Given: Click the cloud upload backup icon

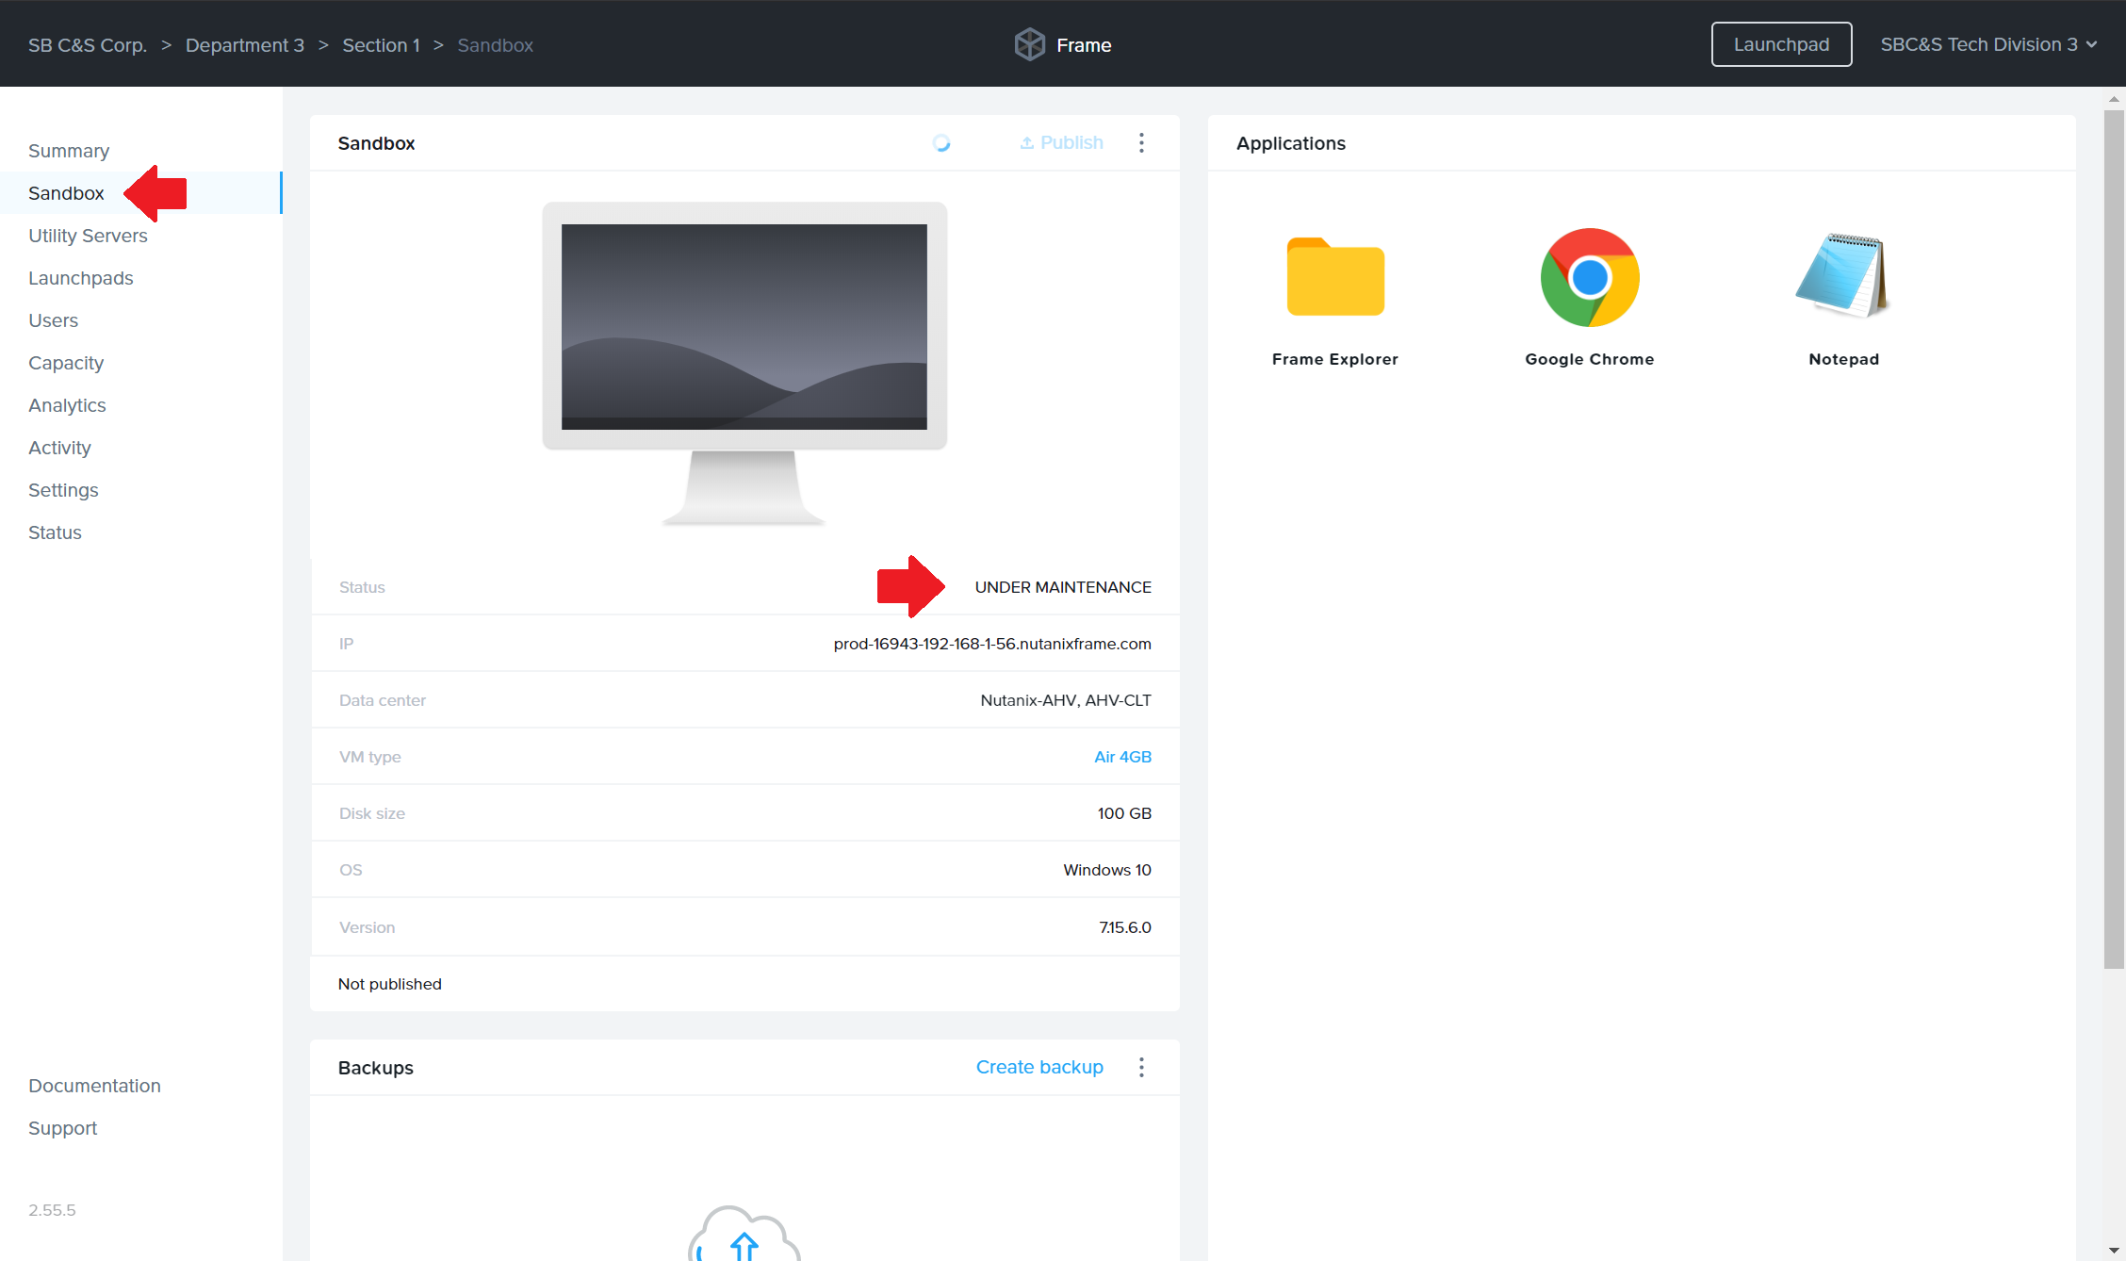Looking at the screenshot, I should coord(744,1234).
